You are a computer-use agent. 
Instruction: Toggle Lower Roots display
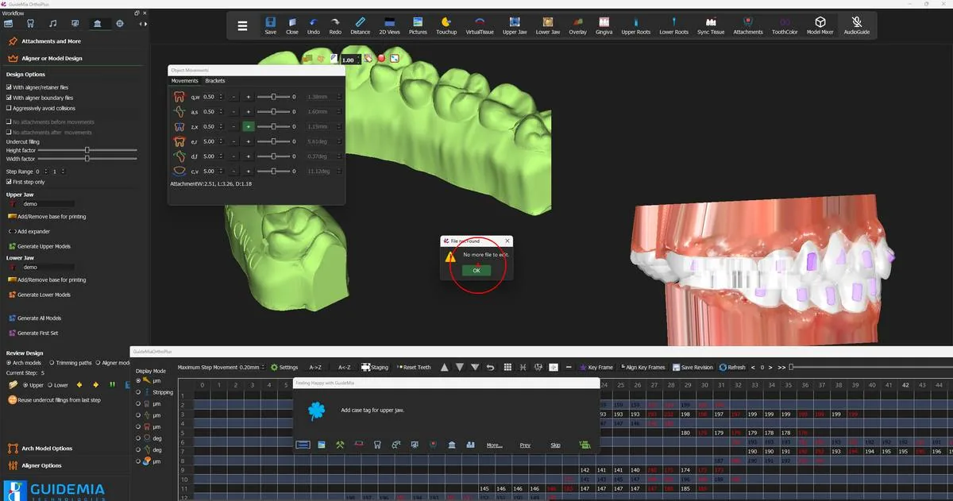pos(674,25)
